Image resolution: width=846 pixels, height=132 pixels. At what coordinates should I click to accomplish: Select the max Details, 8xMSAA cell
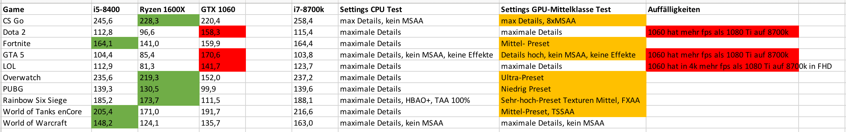(573, 21)
